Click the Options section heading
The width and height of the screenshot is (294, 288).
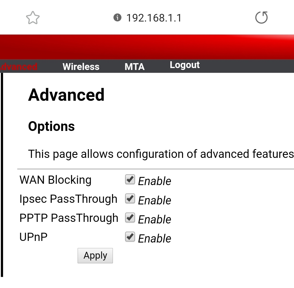(51, 126)
